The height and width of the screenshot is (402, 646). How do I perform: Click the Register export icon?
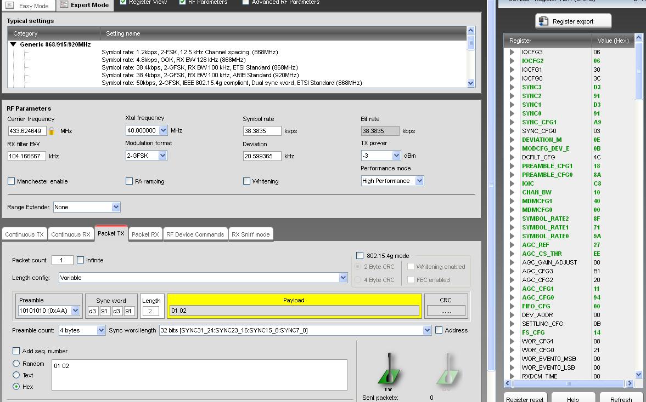[x=543, y=21]
